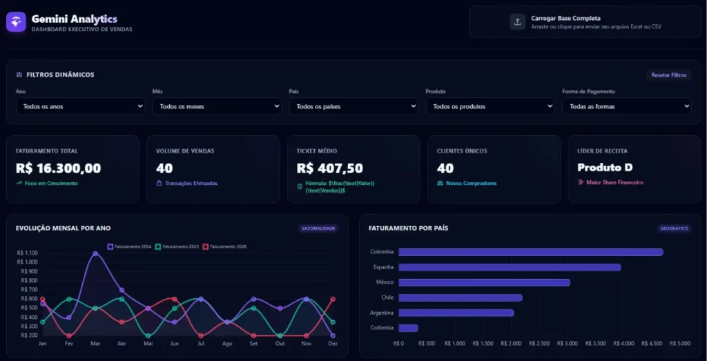Click the red Dez data point at R$ 600
Image resolution: width=707 pixels, height=361 pixels.
click(x=333, y=299)
